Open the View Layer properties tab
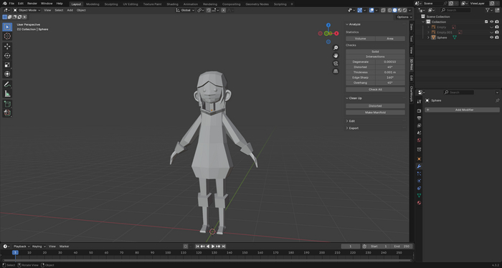 (x=419, y=125)
